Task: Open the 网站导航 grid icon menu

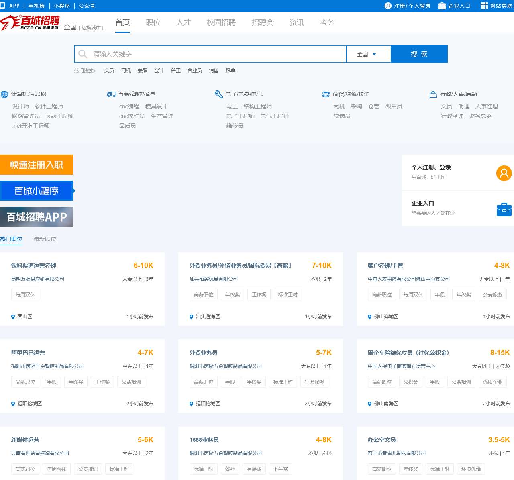Action: click(484, 6)
